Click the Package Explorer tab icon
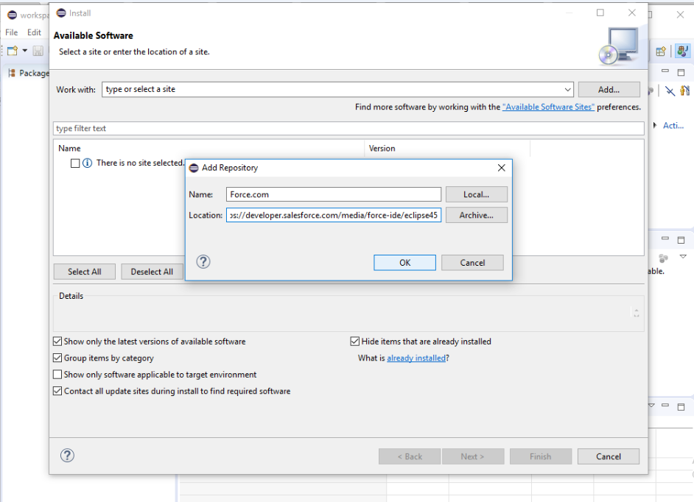This screenshot has width=694, height=502. pyautogui.click(x=12, y=73)
